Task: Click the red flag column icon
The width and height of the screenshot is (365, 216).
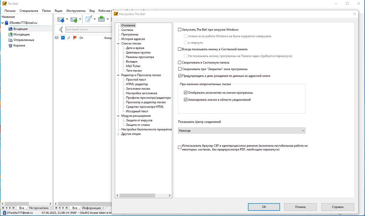Action: click(75, 38)
